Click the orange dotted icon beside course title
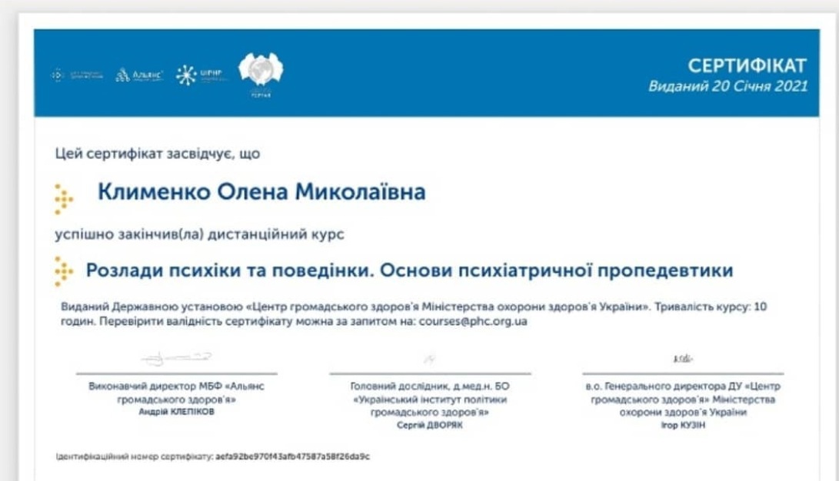 tap(63, 271)
